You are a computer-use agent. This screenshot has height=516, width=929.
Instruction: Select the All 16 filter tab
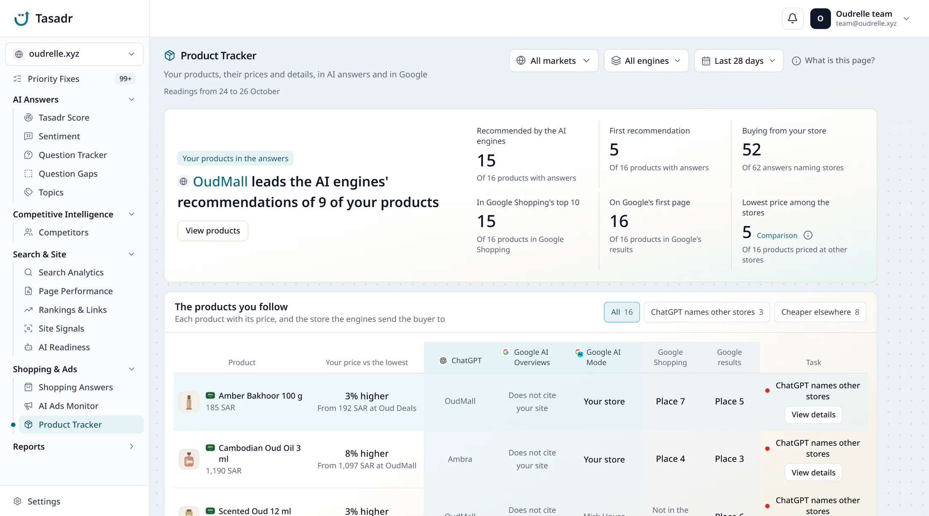(x=622, y=312)
